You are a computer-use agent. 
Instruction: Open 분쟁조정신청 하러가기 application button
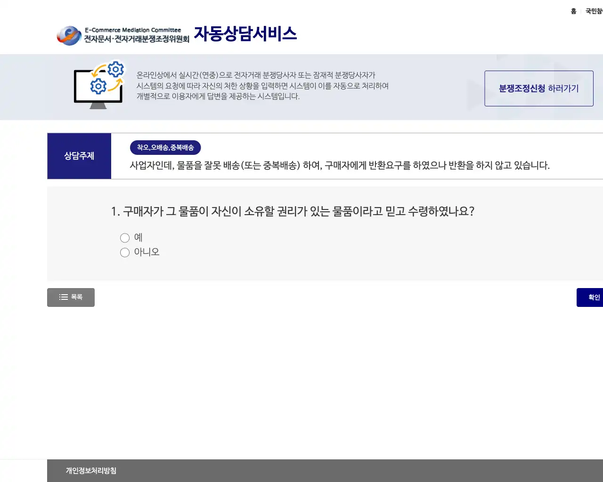(538, 88)
